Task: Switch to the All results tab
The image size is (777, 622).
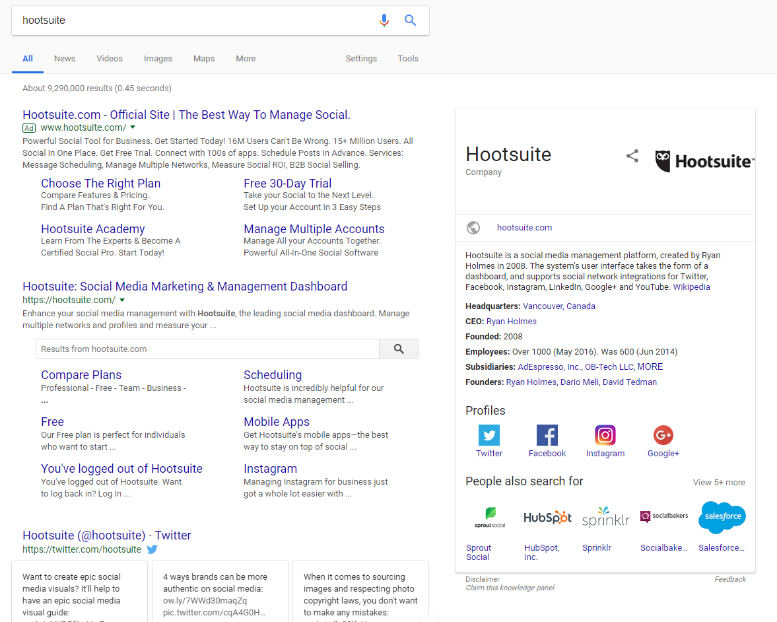Action: 28,59
